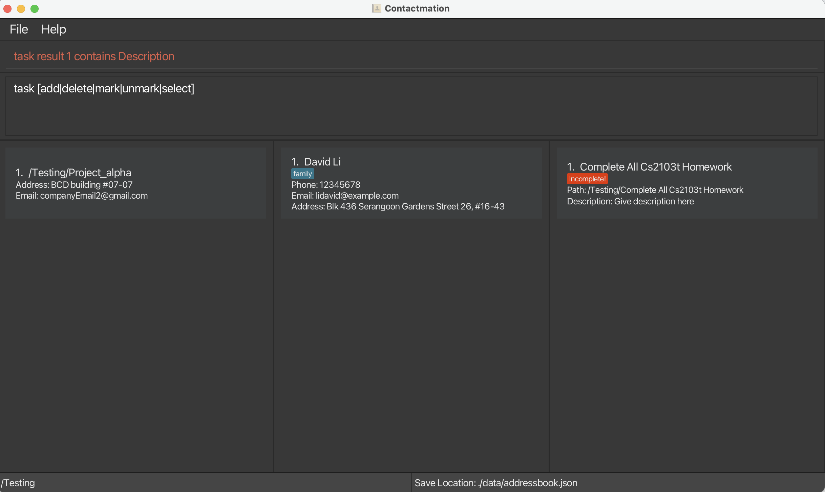Open the File menu
The width and height of the screenshot is (825, 492).
pyautogui.click(x=19, y=29)
